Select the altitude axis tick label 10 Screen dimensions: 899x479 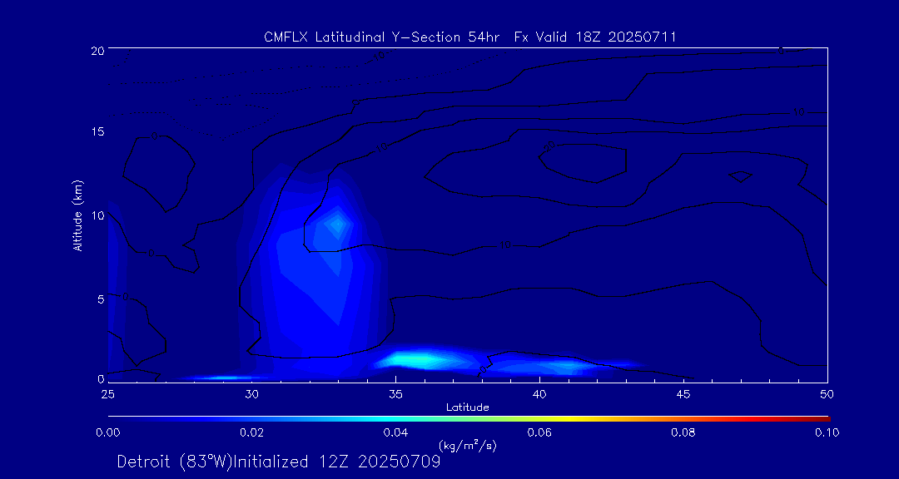tap(97, 215)
